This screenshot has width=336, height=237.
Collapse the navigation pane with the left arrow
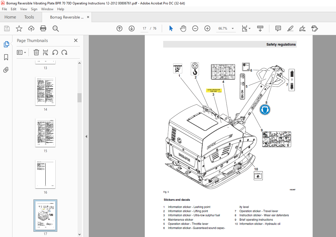point(86,136)
